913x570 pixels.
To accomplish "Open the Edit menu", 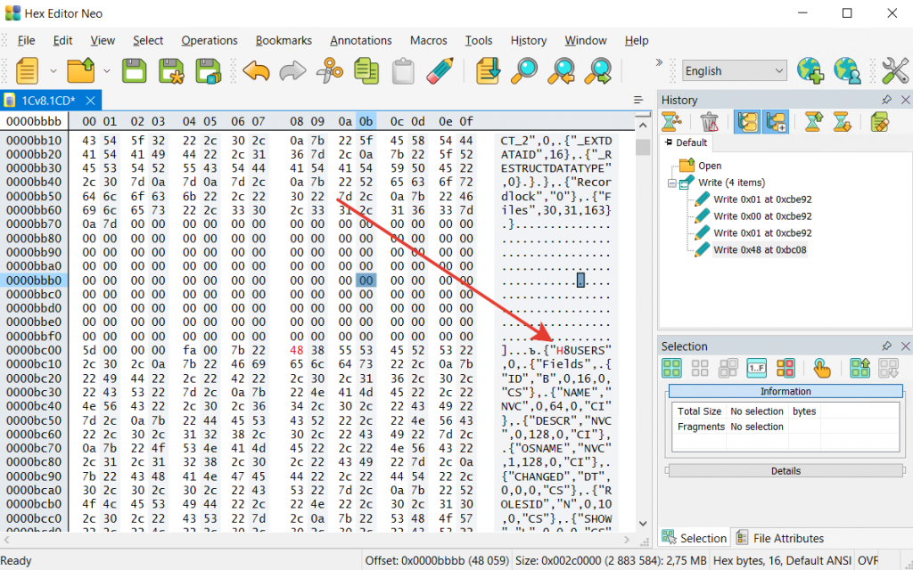I will [63, 41].
